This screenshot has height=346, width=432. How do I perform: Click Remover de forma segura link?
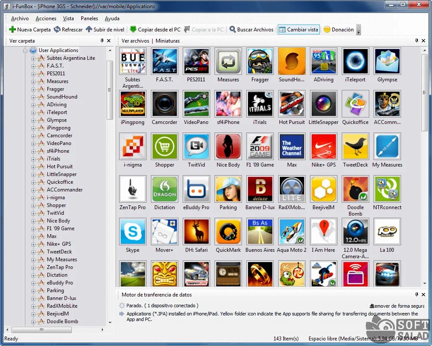397,306
